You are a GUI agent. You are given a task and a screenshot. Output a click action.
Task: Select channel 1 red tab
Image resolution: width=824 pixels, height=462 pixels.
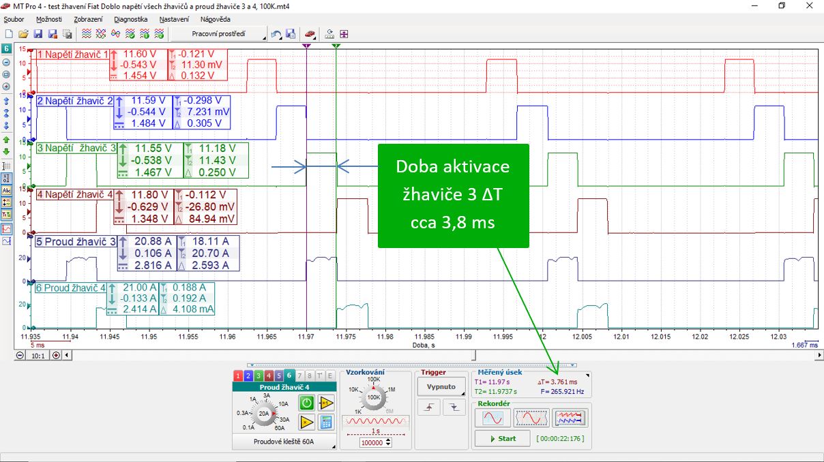[x=237, y=375]
